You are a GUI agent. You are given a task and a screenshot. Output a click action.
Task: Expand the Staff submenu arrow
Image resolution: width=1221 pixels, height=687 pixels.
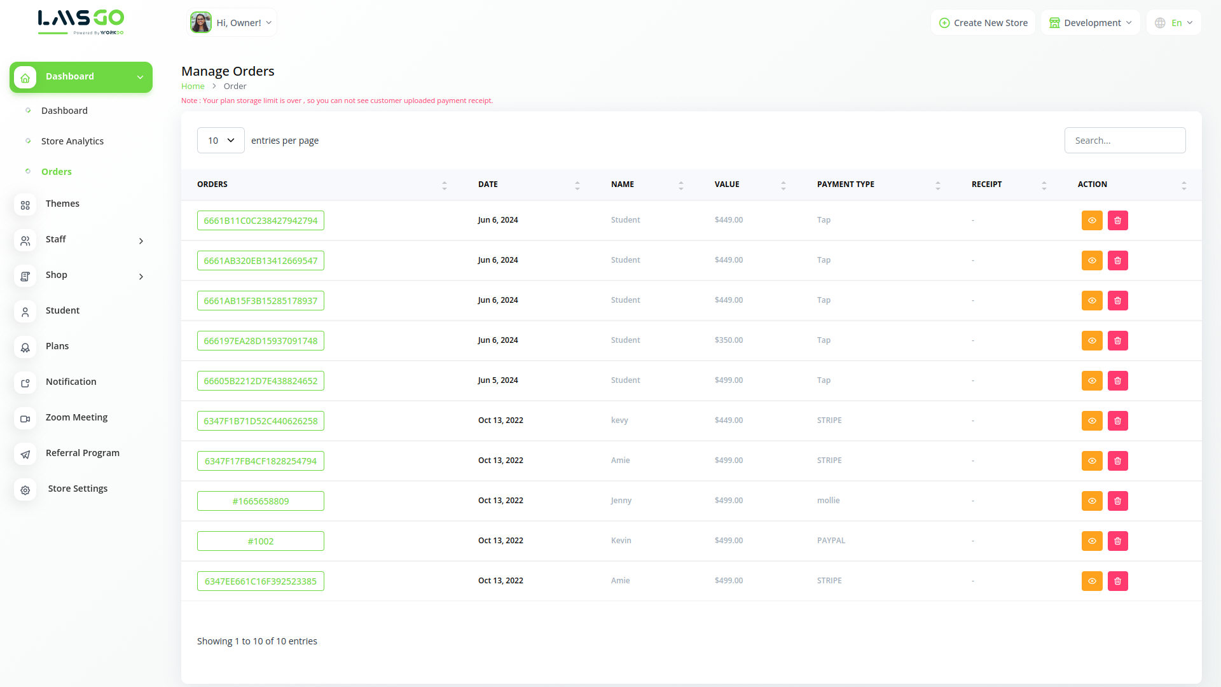tap(141, 240)
